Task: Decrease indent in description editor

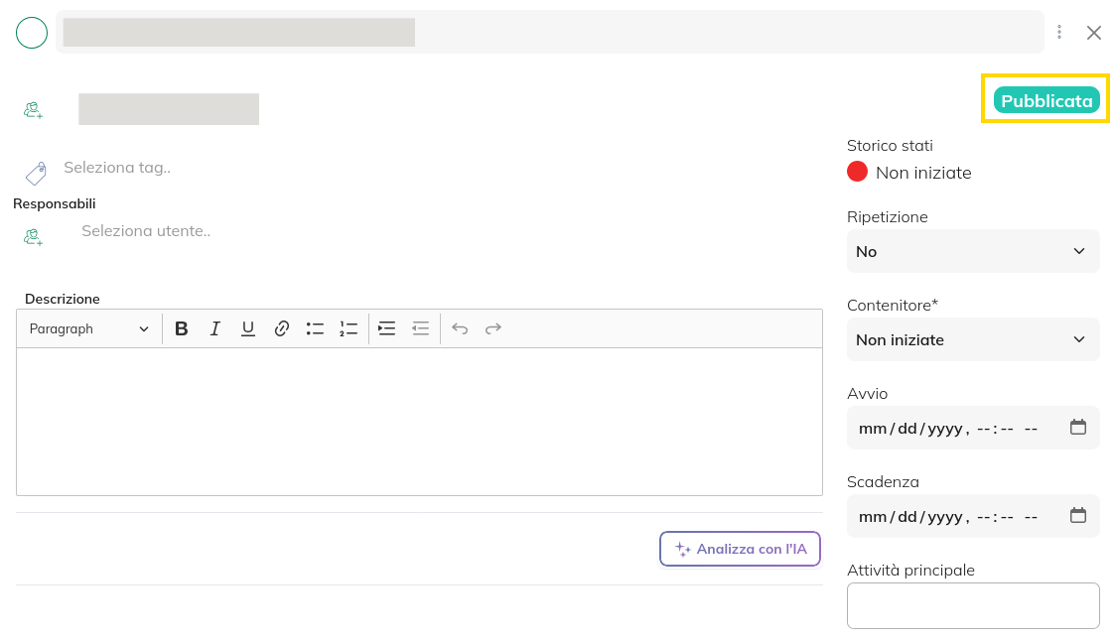Action: 420,328
